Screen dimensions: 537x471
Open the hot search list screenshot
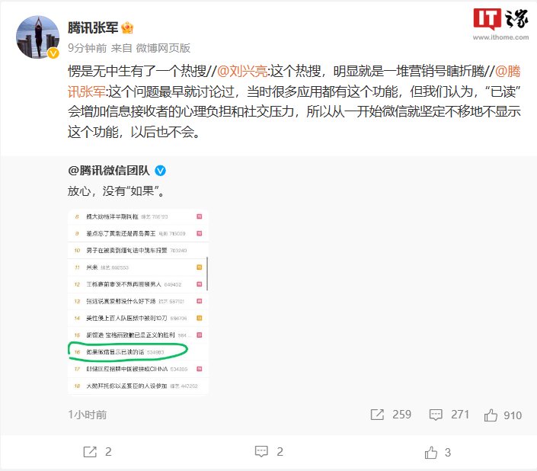pyautogui.click(x=138, y=302)
